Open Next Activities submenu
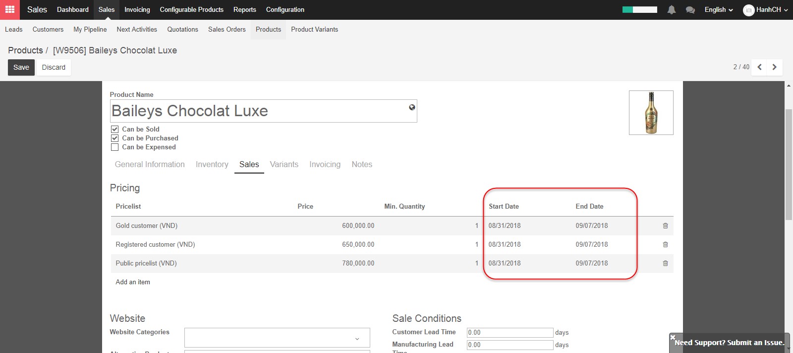793x353 pixels. click(137, 30)
